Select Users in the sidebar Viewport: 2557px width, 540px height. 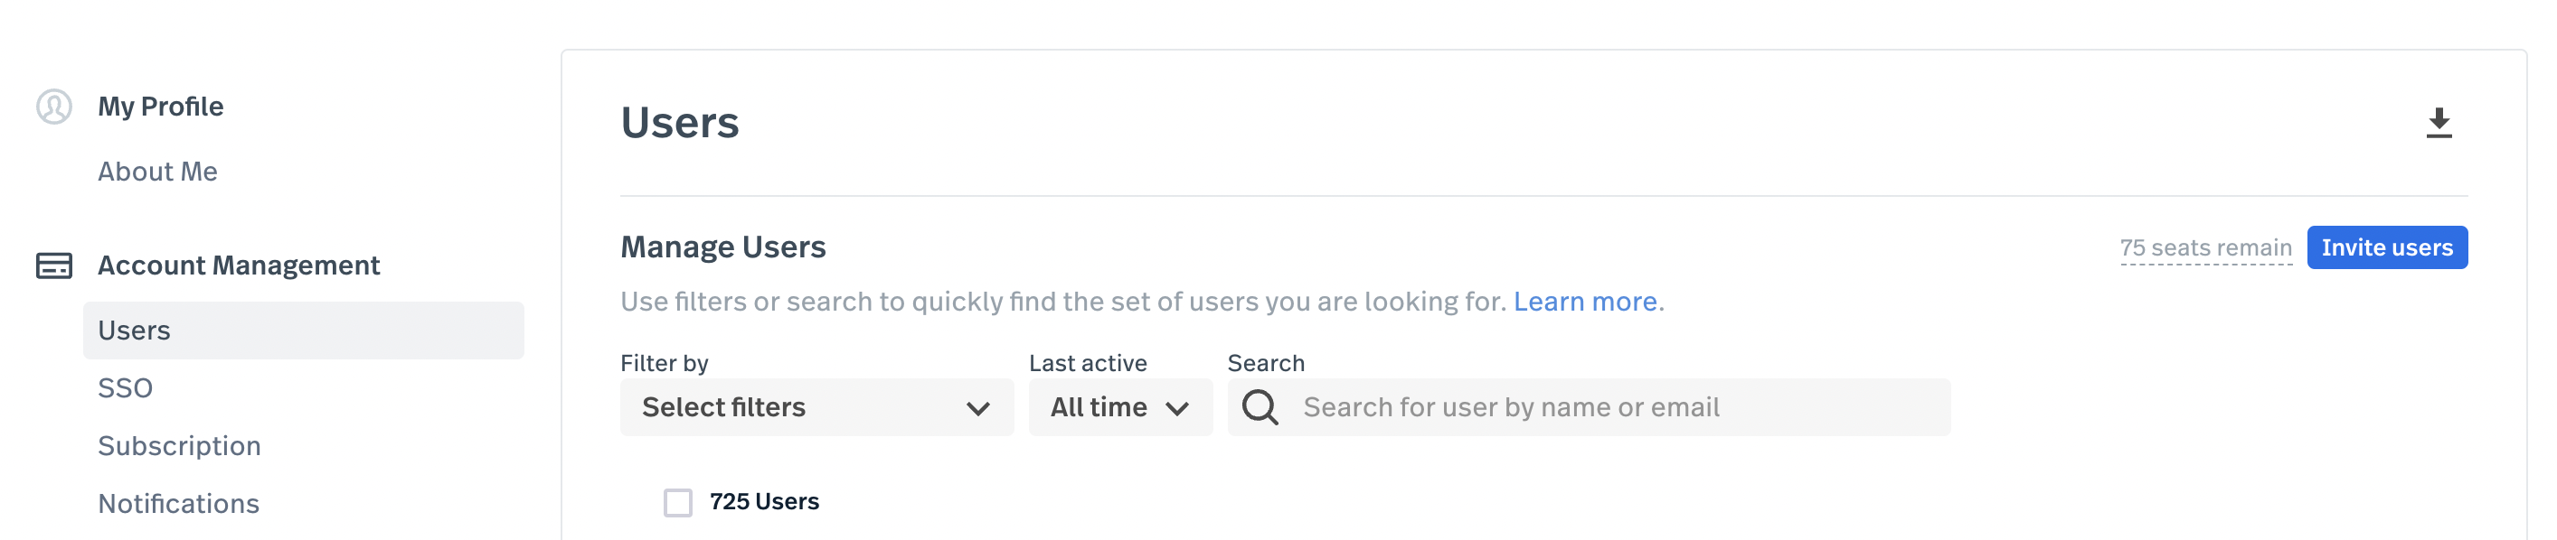pyautogui.click(x=304, y=330)
